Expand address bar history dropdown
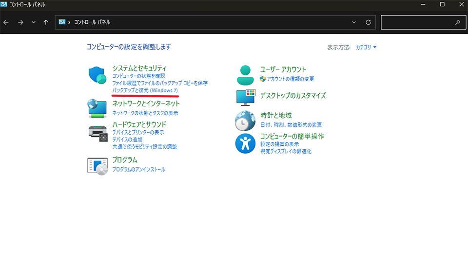The width and height of the screenshot is (468, 260). tap(354, 22)
